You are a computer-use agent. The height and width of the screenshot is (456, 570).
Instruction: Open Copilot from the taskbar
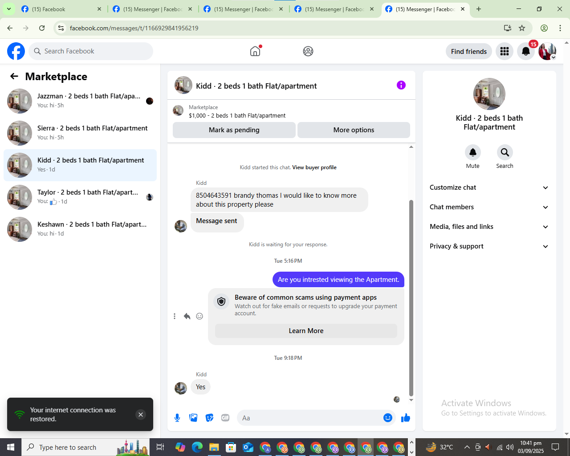[x=180, y=447]
